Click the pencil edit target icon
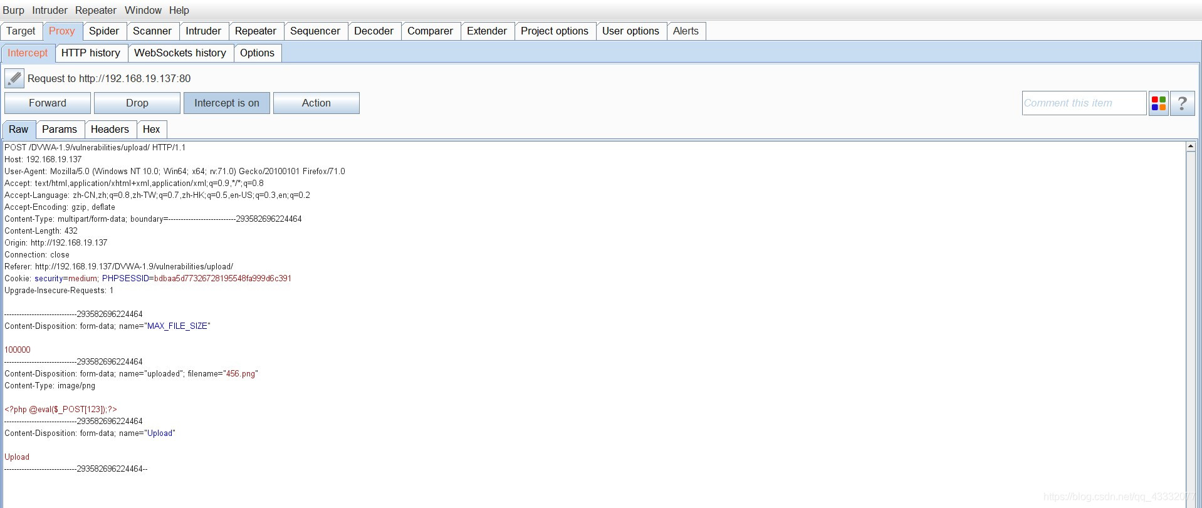The image size is (1202, 508). tap(14, 78)
